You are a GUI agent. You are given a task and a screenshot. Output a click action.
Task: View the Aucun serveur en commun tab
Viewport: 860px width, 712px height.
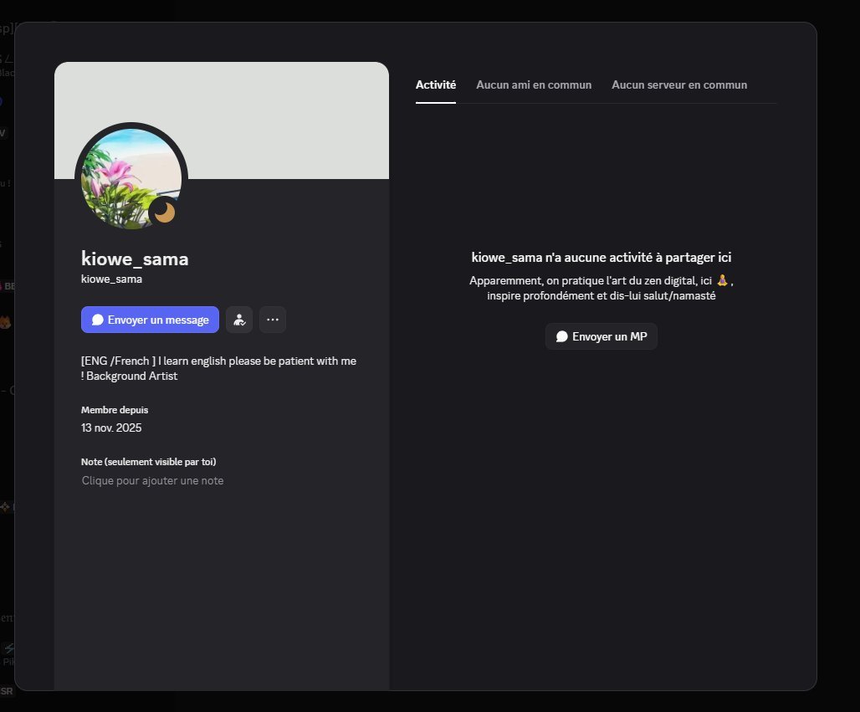tap(678, 85)
